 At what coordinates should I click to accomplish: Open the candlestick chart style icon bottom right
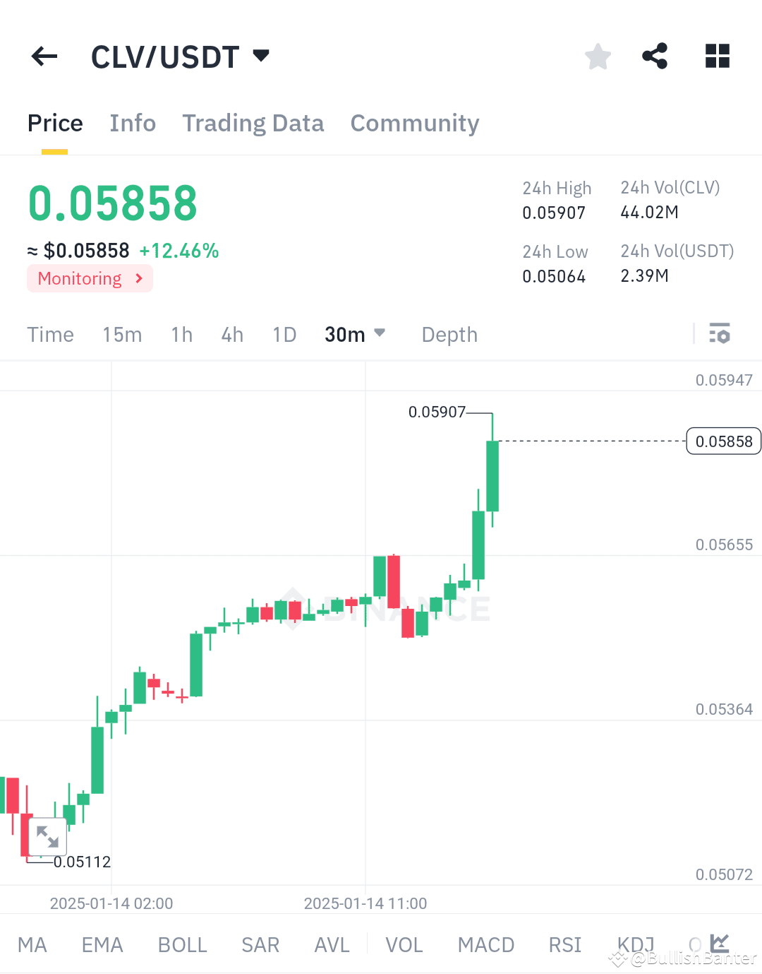(720, 944)
